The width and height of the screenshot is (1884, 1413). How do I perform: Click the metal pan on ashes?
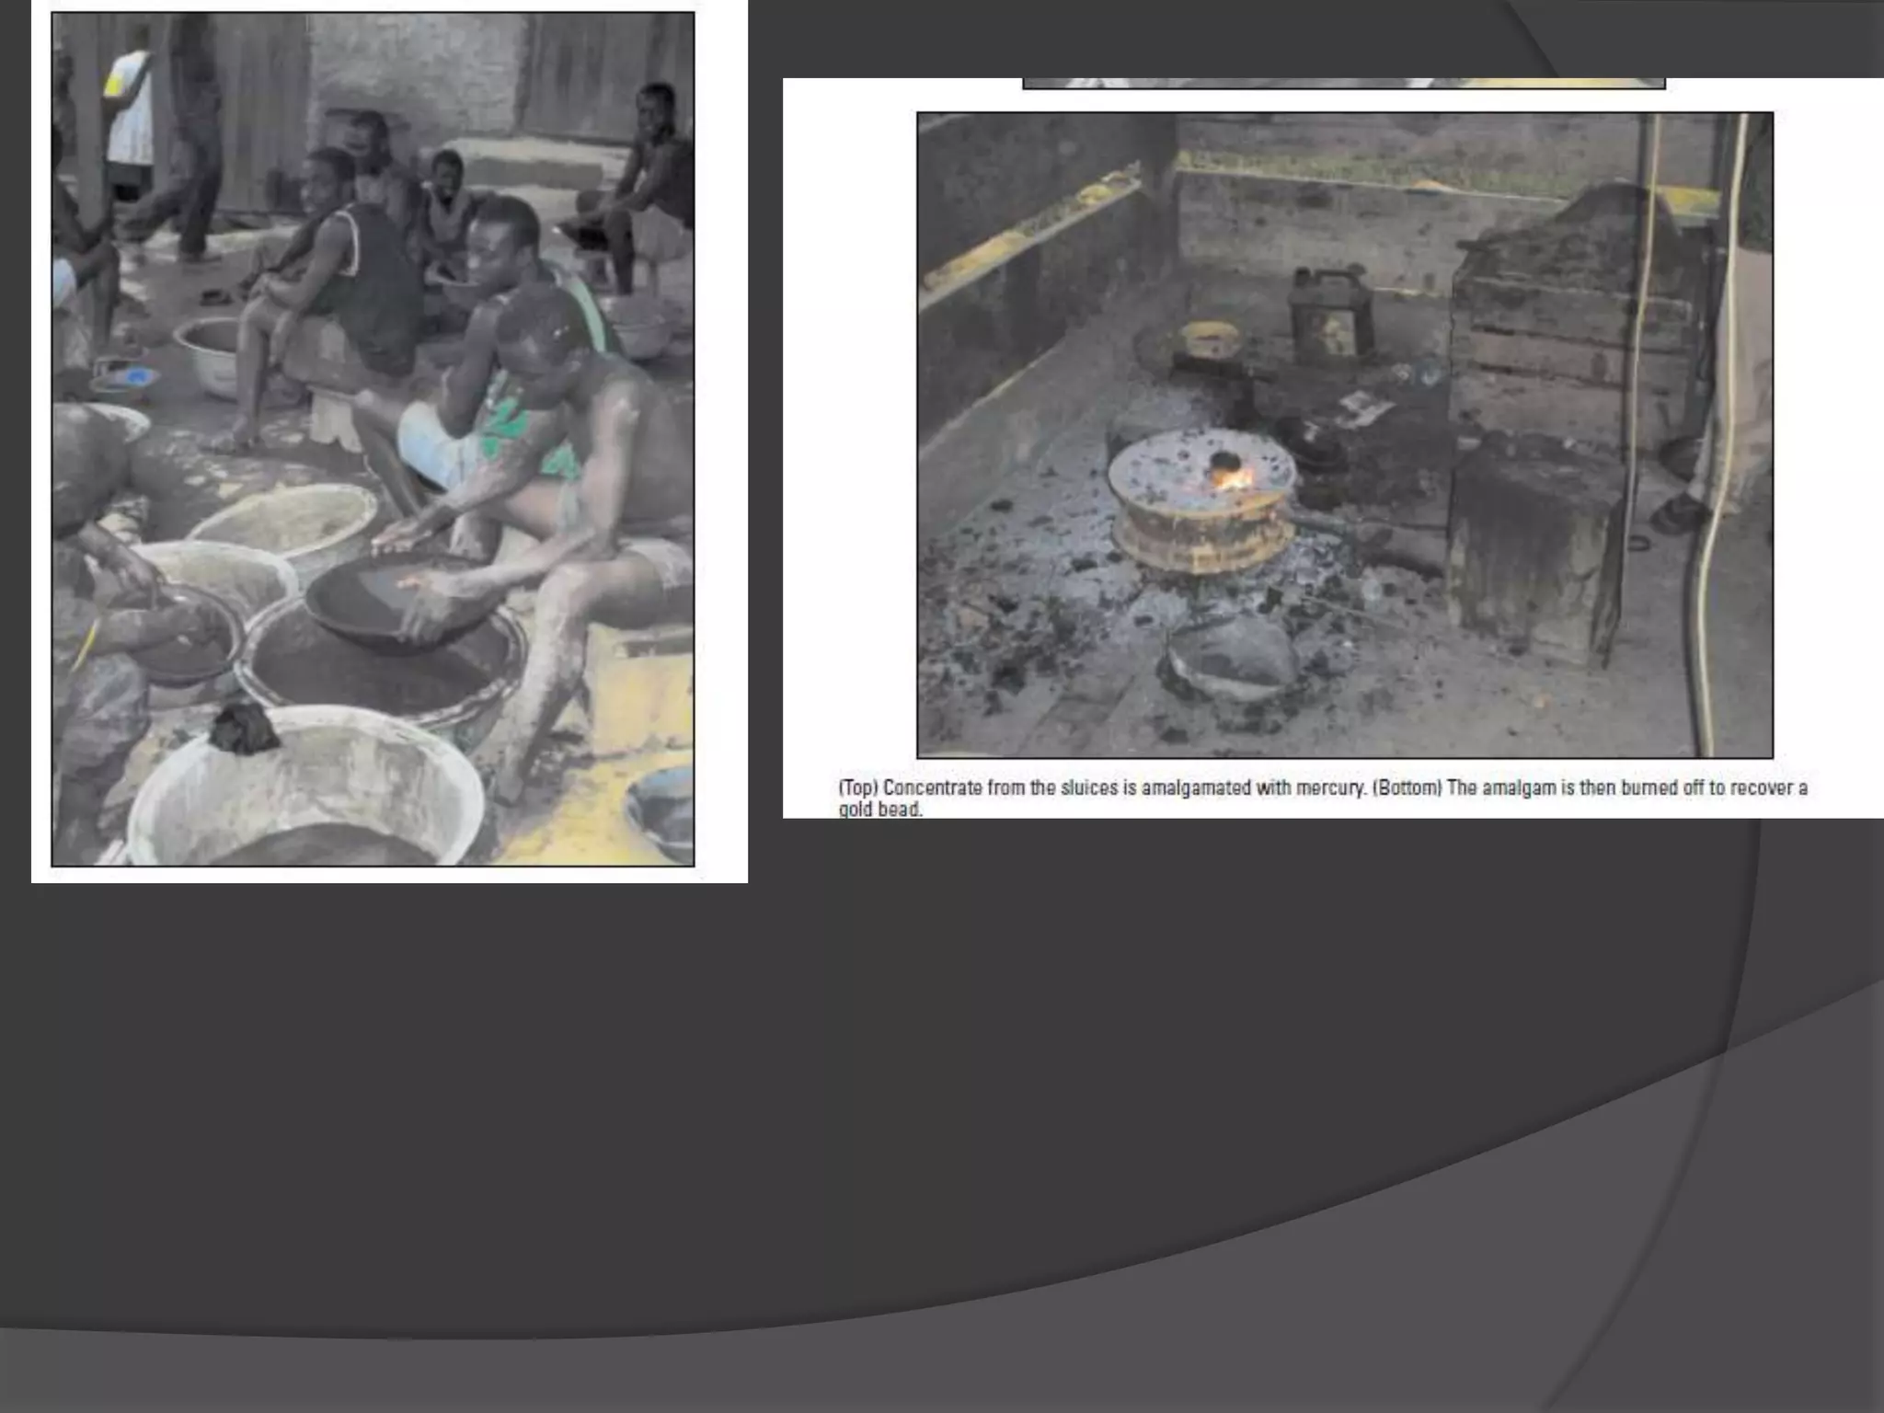pos(1233,659)
